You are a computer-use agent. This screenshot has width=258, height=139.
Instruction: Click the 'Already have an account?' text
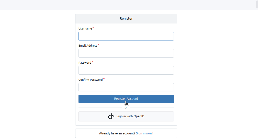[117, 133]
